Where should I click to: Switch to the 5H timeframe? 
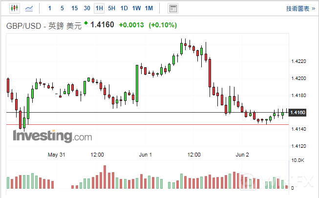(x=112, y=8)
